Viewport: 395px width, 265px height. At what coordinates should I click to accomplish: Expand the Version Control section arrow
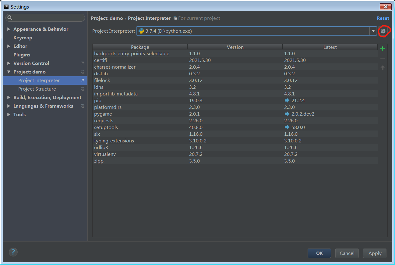click(x=9, y=63)
